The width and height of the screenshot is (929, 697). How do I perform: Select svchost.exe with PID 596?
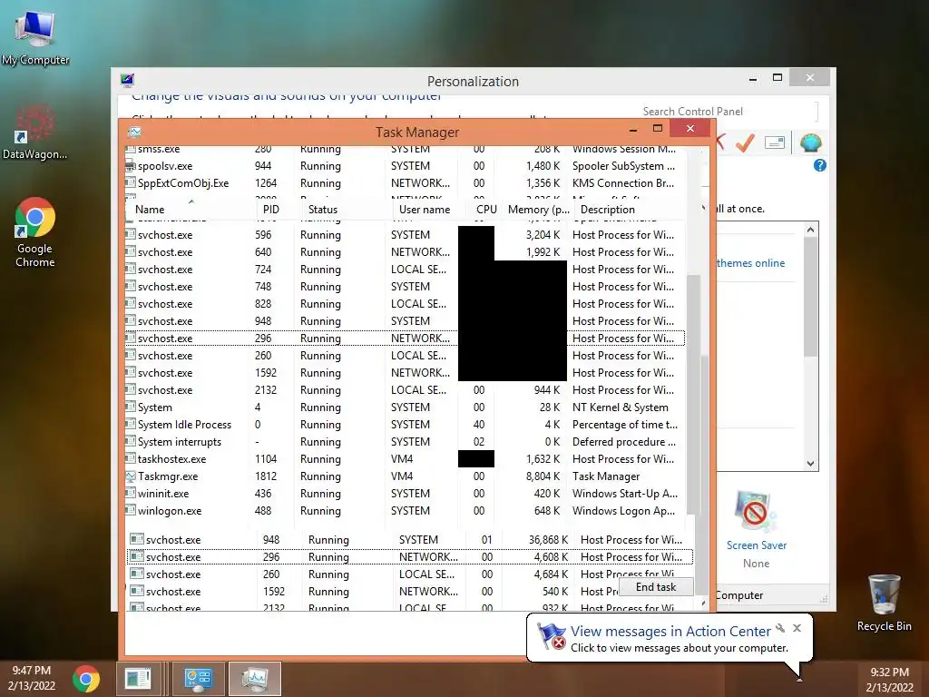pos(406,235)
